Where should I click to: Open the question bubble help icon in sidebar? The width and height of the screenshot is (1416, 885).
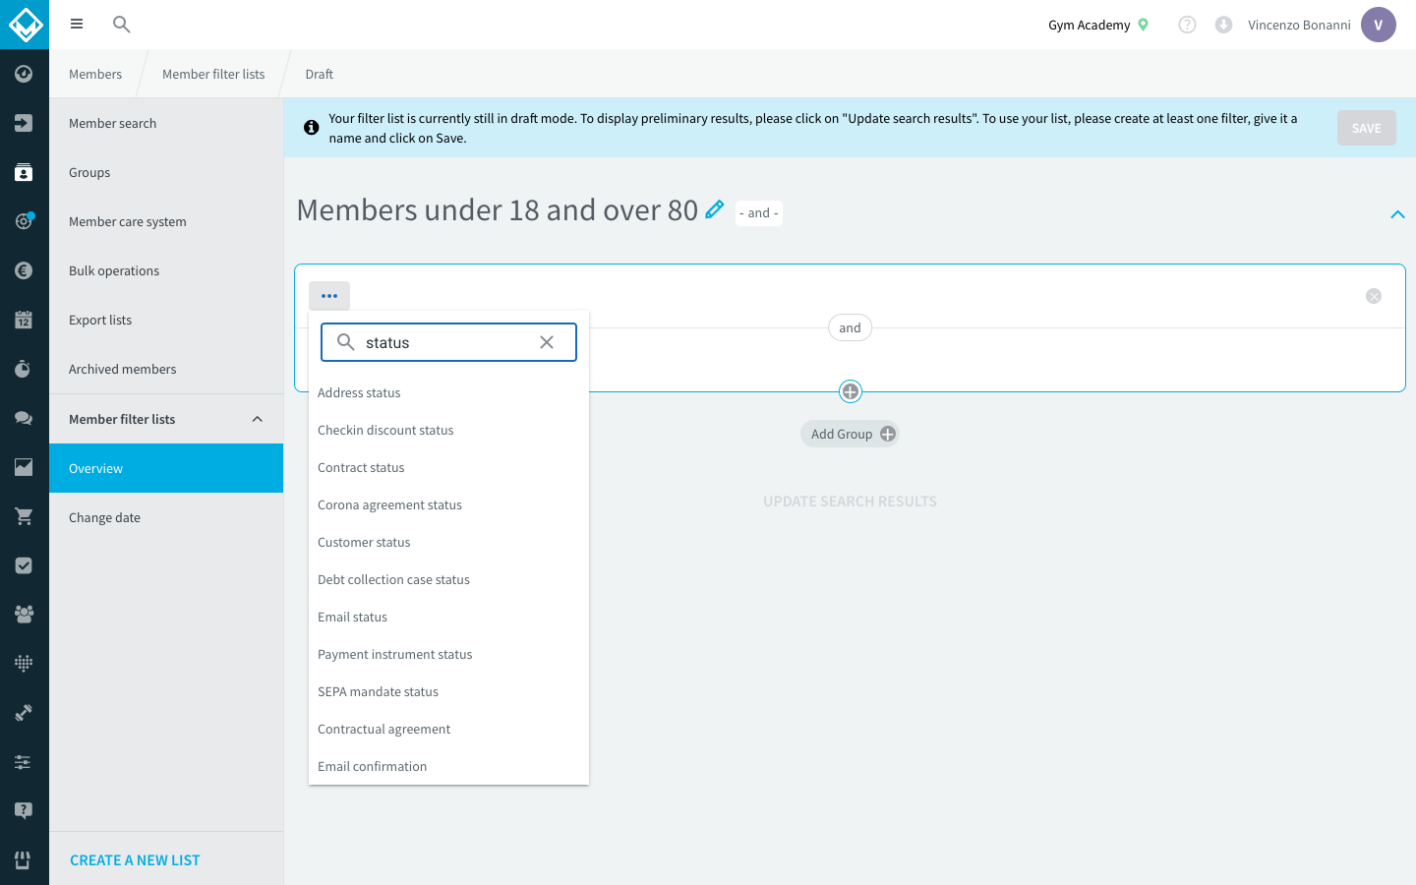click(24, 811)
